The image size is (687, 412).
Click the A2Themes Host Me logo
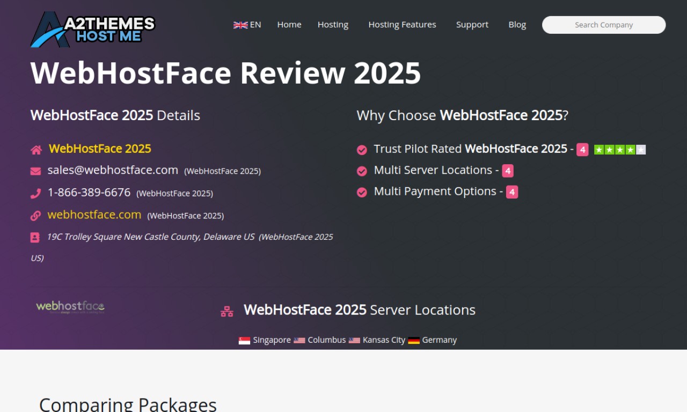pyautogui.click(x=93, y=30)
